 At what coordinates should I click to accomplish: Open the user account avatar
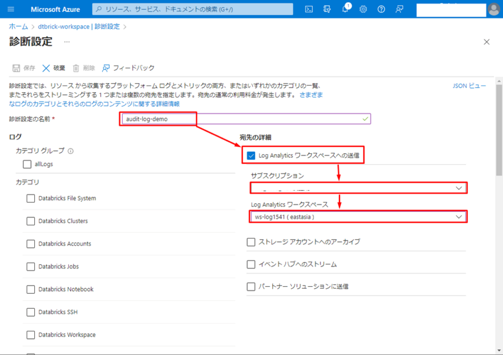pos(493,9)
